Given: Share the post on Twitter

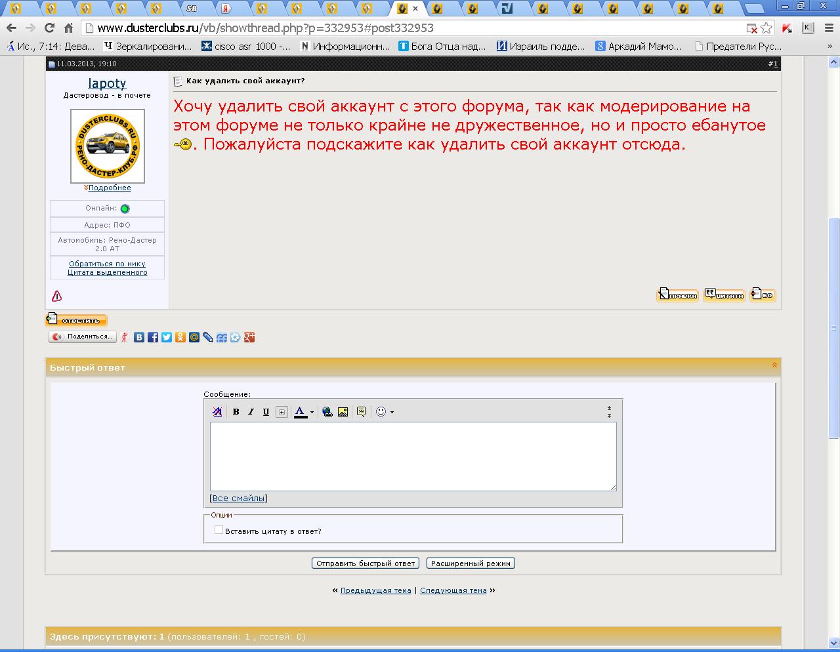Looking at the screenshot, I should click(167, 337).
